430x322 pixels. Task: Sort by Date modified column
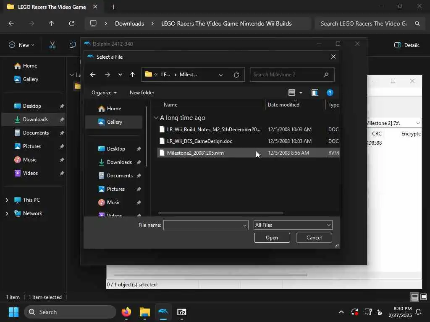(283, 104)
